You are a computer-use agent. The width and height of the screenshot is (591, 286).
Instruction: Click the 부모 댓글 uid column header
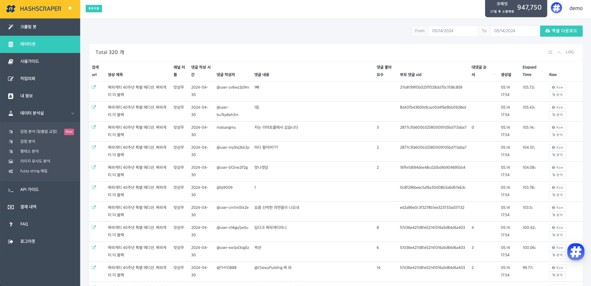(x=411, y=74)
